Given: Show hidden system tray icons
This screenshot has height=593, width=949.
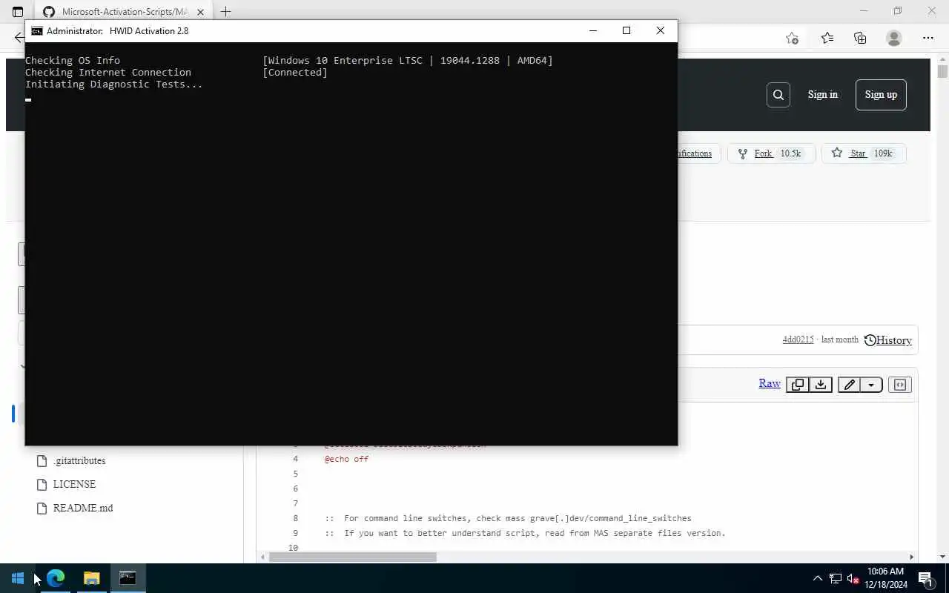Looking at the screenshot, I should tap(818, 578).
